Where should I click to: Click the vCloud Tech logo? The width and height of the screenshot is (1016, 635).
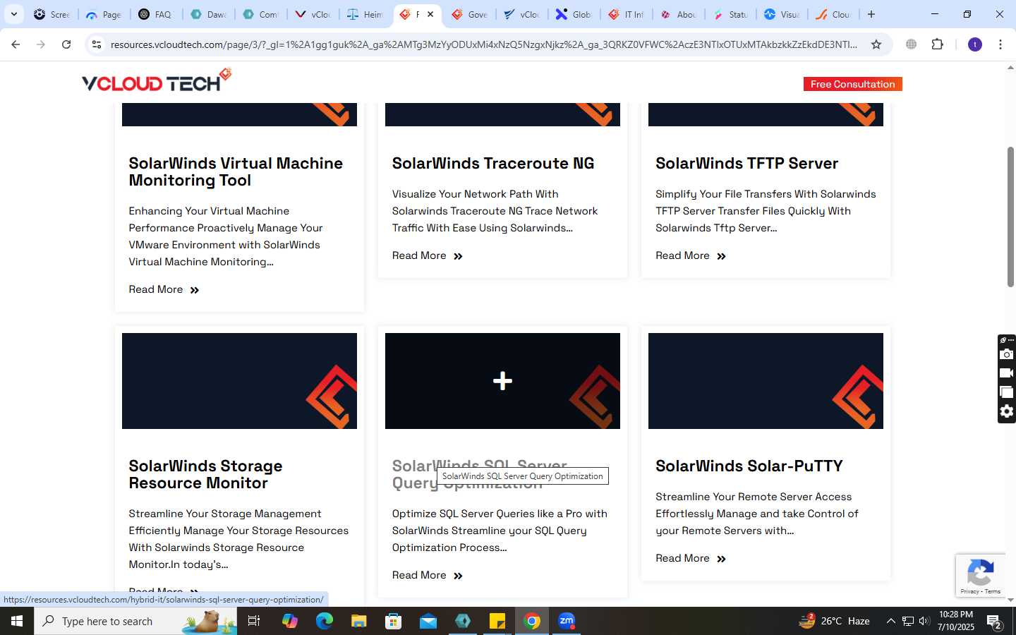tap(157, 80)
